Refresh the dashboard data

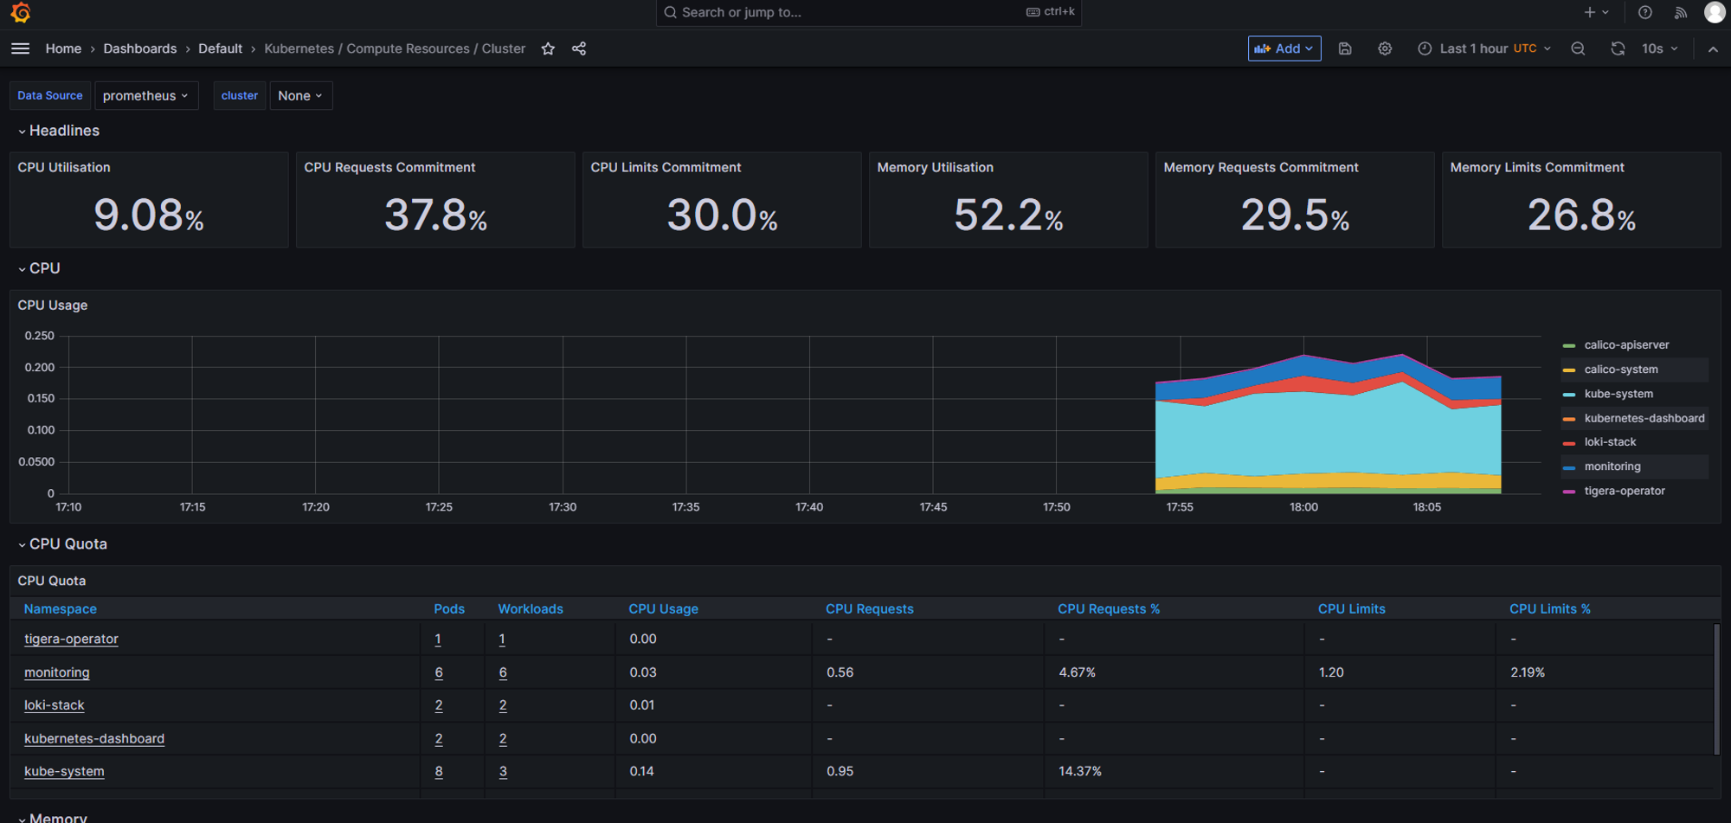[x=1618, y=48]
